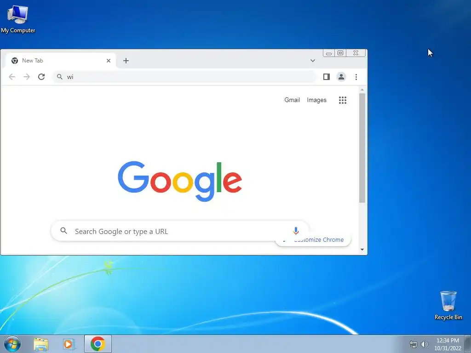Click the page scrollbar thumb

click(362, 148)
